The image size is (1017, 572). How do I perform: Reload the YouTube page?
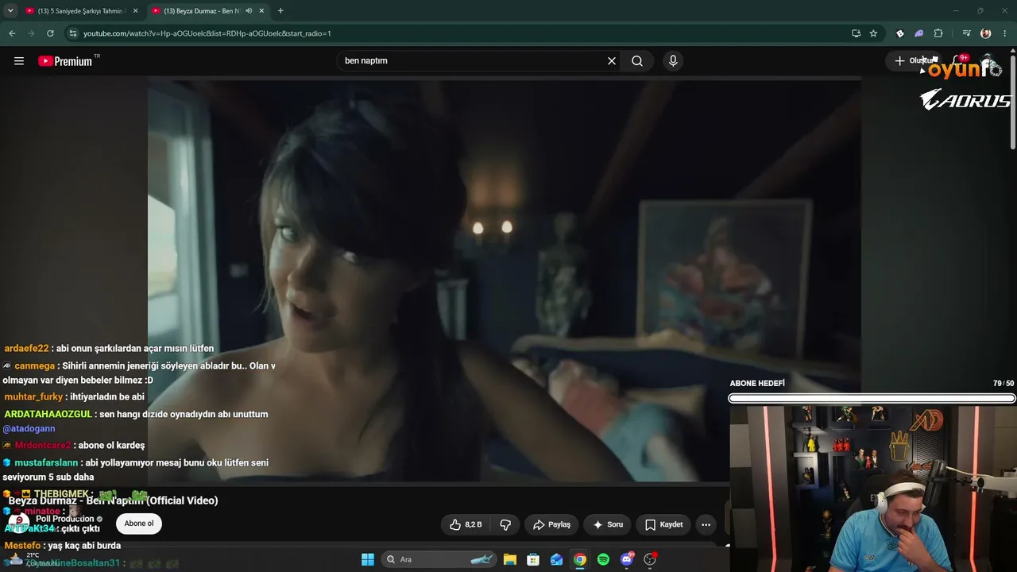[50, 33]
